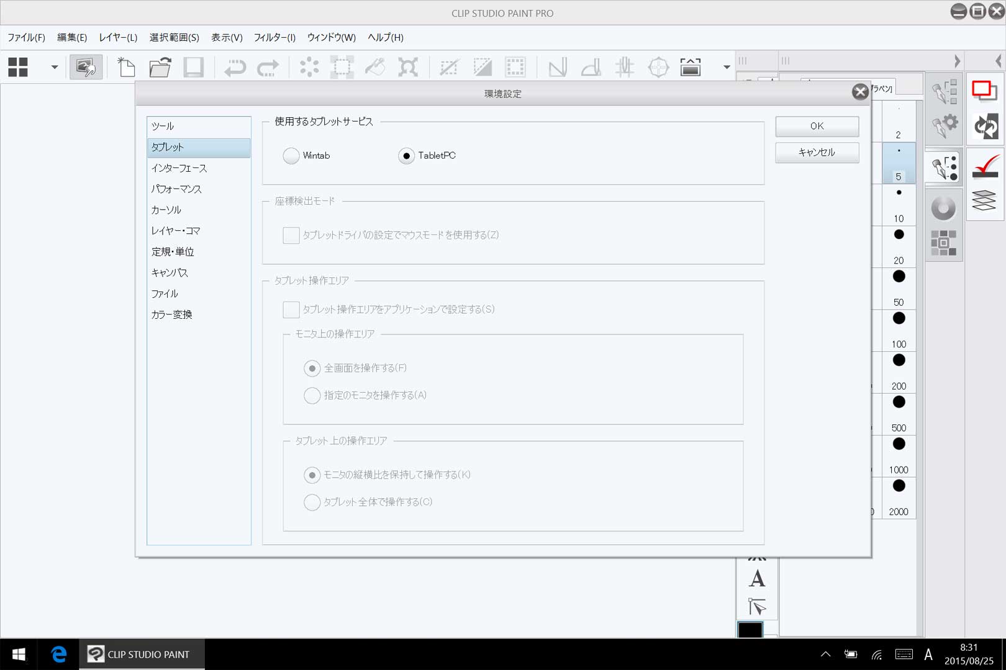Click the OK button
Viewport: 1006px width, 670px height.
817,126
